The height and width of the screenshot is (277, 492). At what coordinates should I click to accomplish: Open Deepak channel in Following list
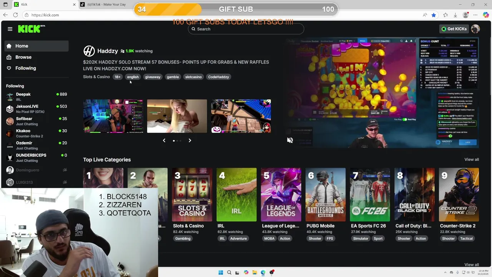coord(37,97)
